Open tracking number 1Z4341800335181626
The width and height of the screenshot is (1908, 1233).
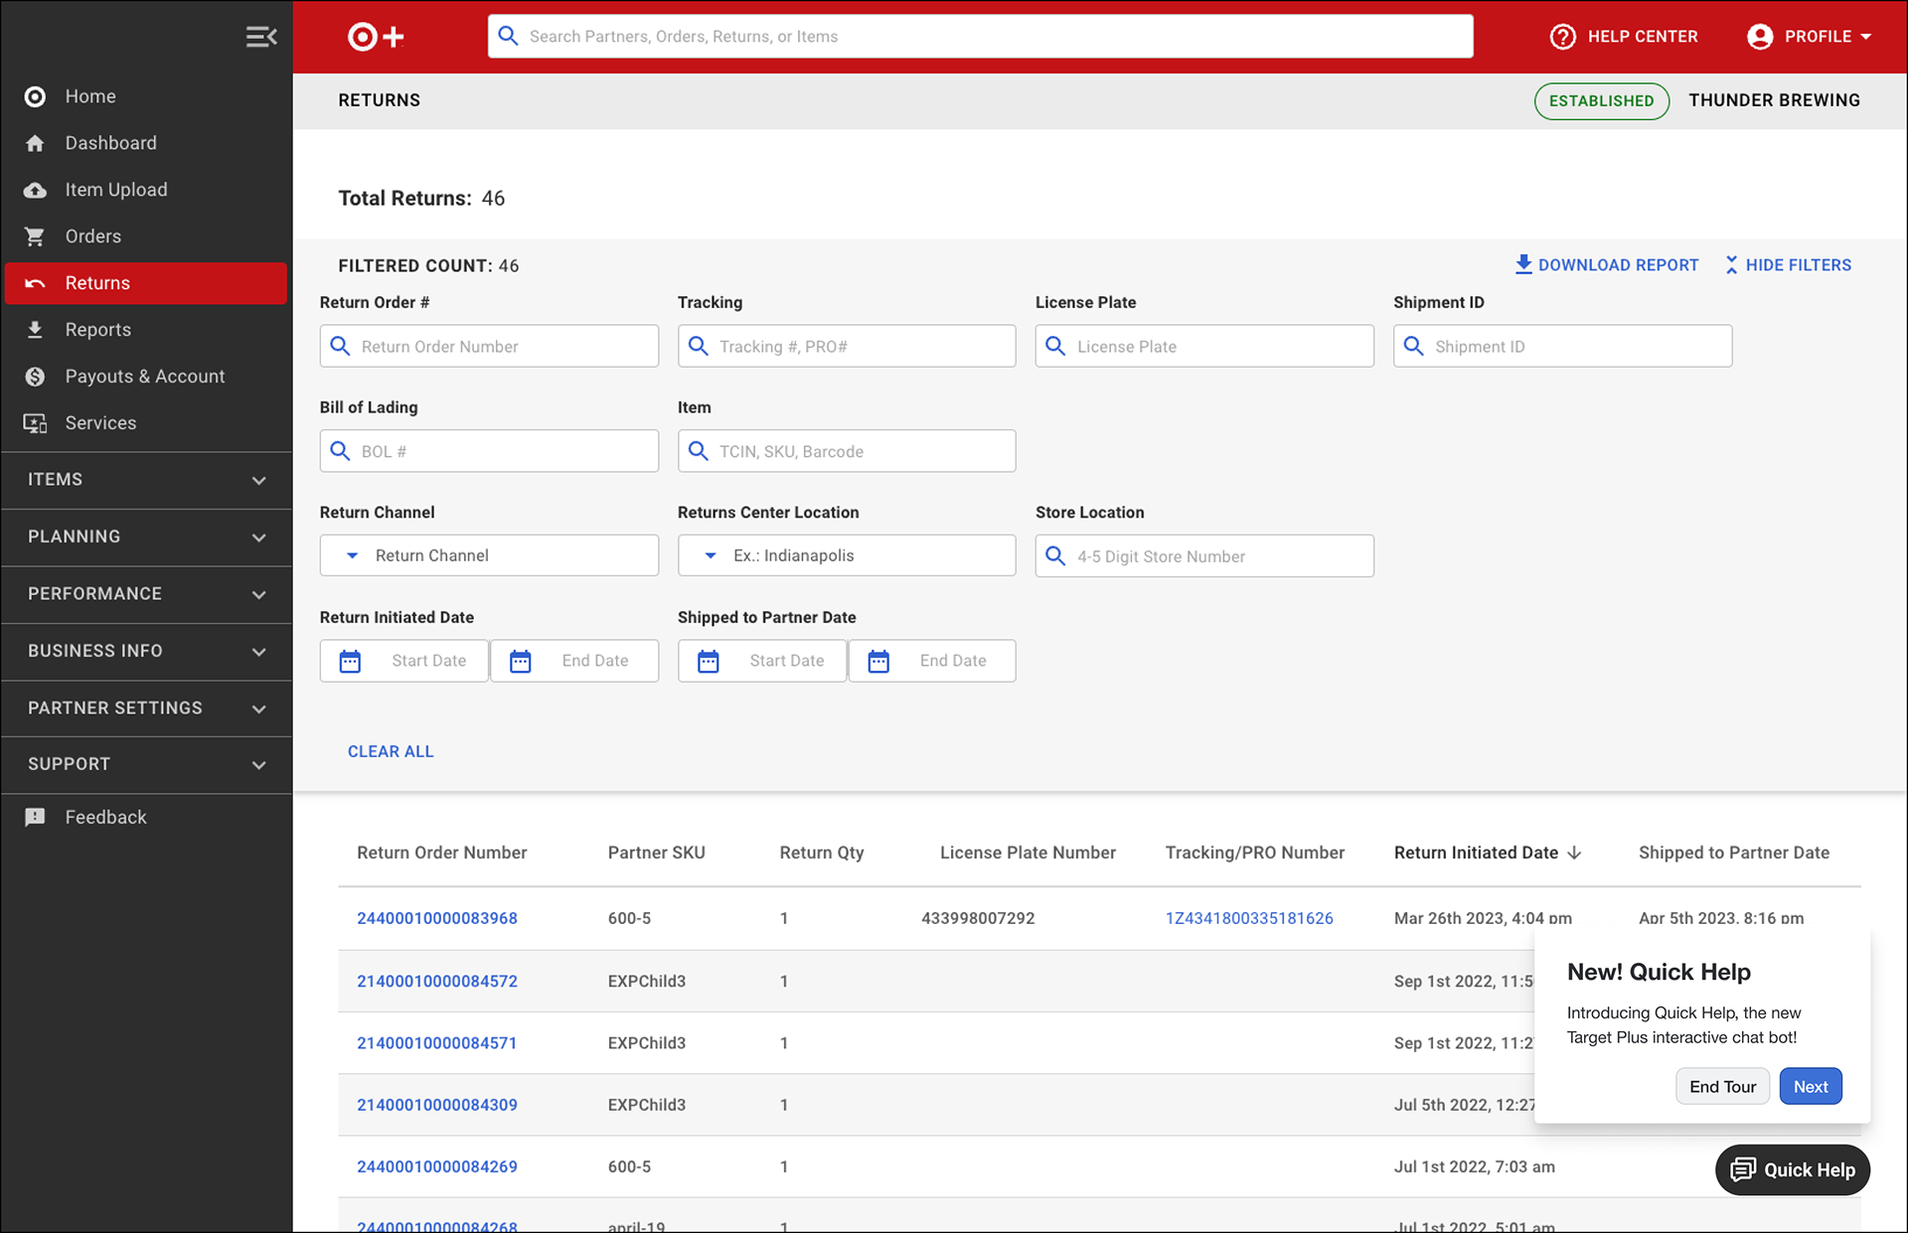coord(1249,918)
